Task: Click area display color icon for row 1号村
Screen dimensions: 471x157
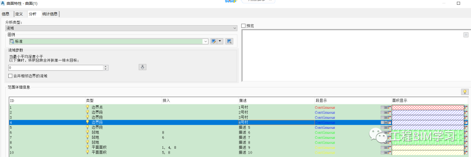Action: pyautogui.click(x=466, y=107)
